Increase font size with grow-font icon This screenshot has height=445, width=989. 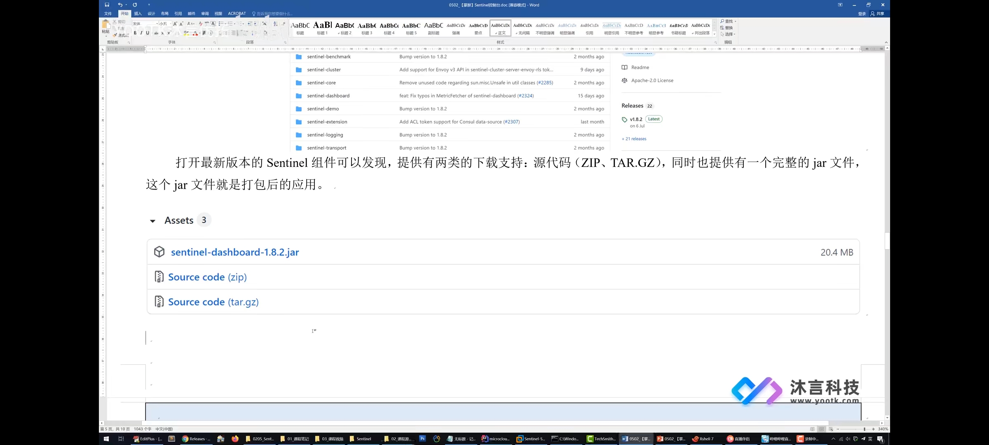[175, 24]
